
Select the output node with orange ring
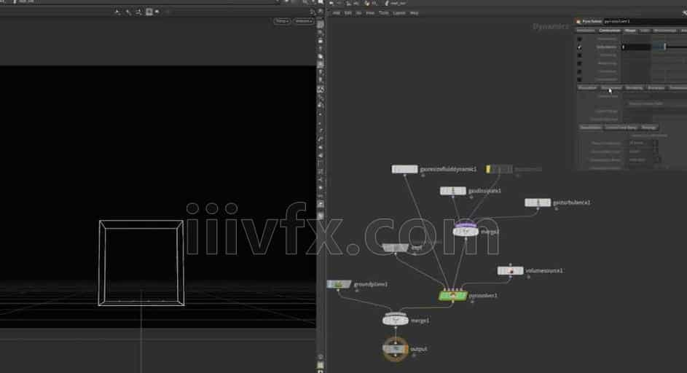click(x=395, y=349)
